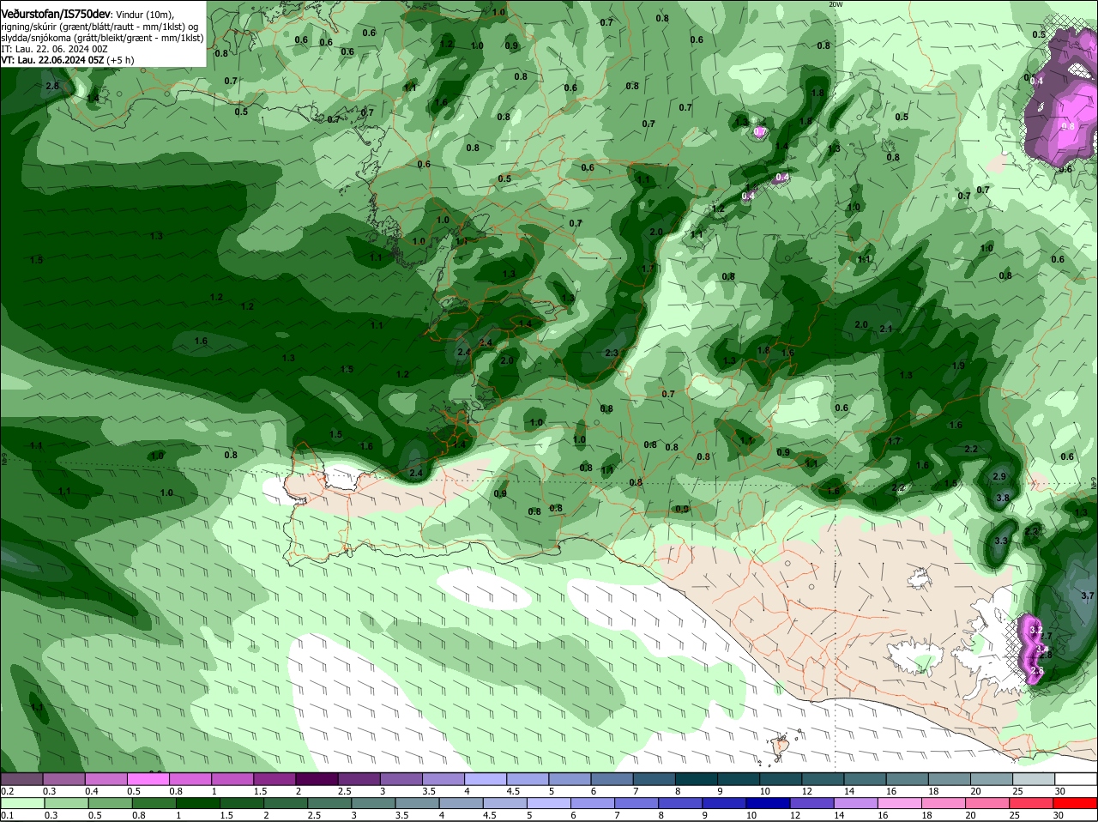Pick the light grey 25–30 snow legend swatch
This screenshot has height=822, width=1098.
pyautogui.click(x=1035, y=778)
